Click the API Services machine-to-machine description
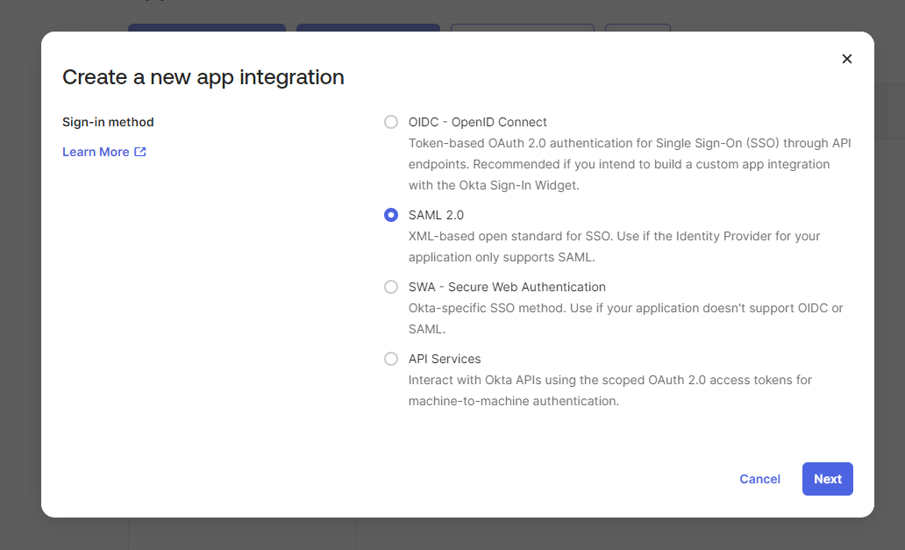The width and height of the screenshot is (905, 550). 609,390
